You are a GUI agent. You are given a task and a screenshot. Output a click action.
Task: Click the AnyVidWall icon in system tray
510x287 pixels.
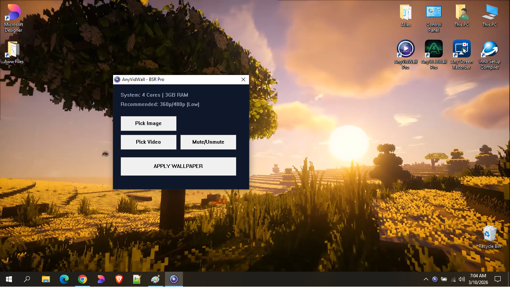(435, 279)
